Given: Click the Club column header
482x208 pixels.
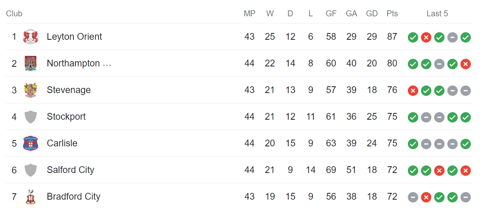Looking at the screenshot, I should [14, 14].
